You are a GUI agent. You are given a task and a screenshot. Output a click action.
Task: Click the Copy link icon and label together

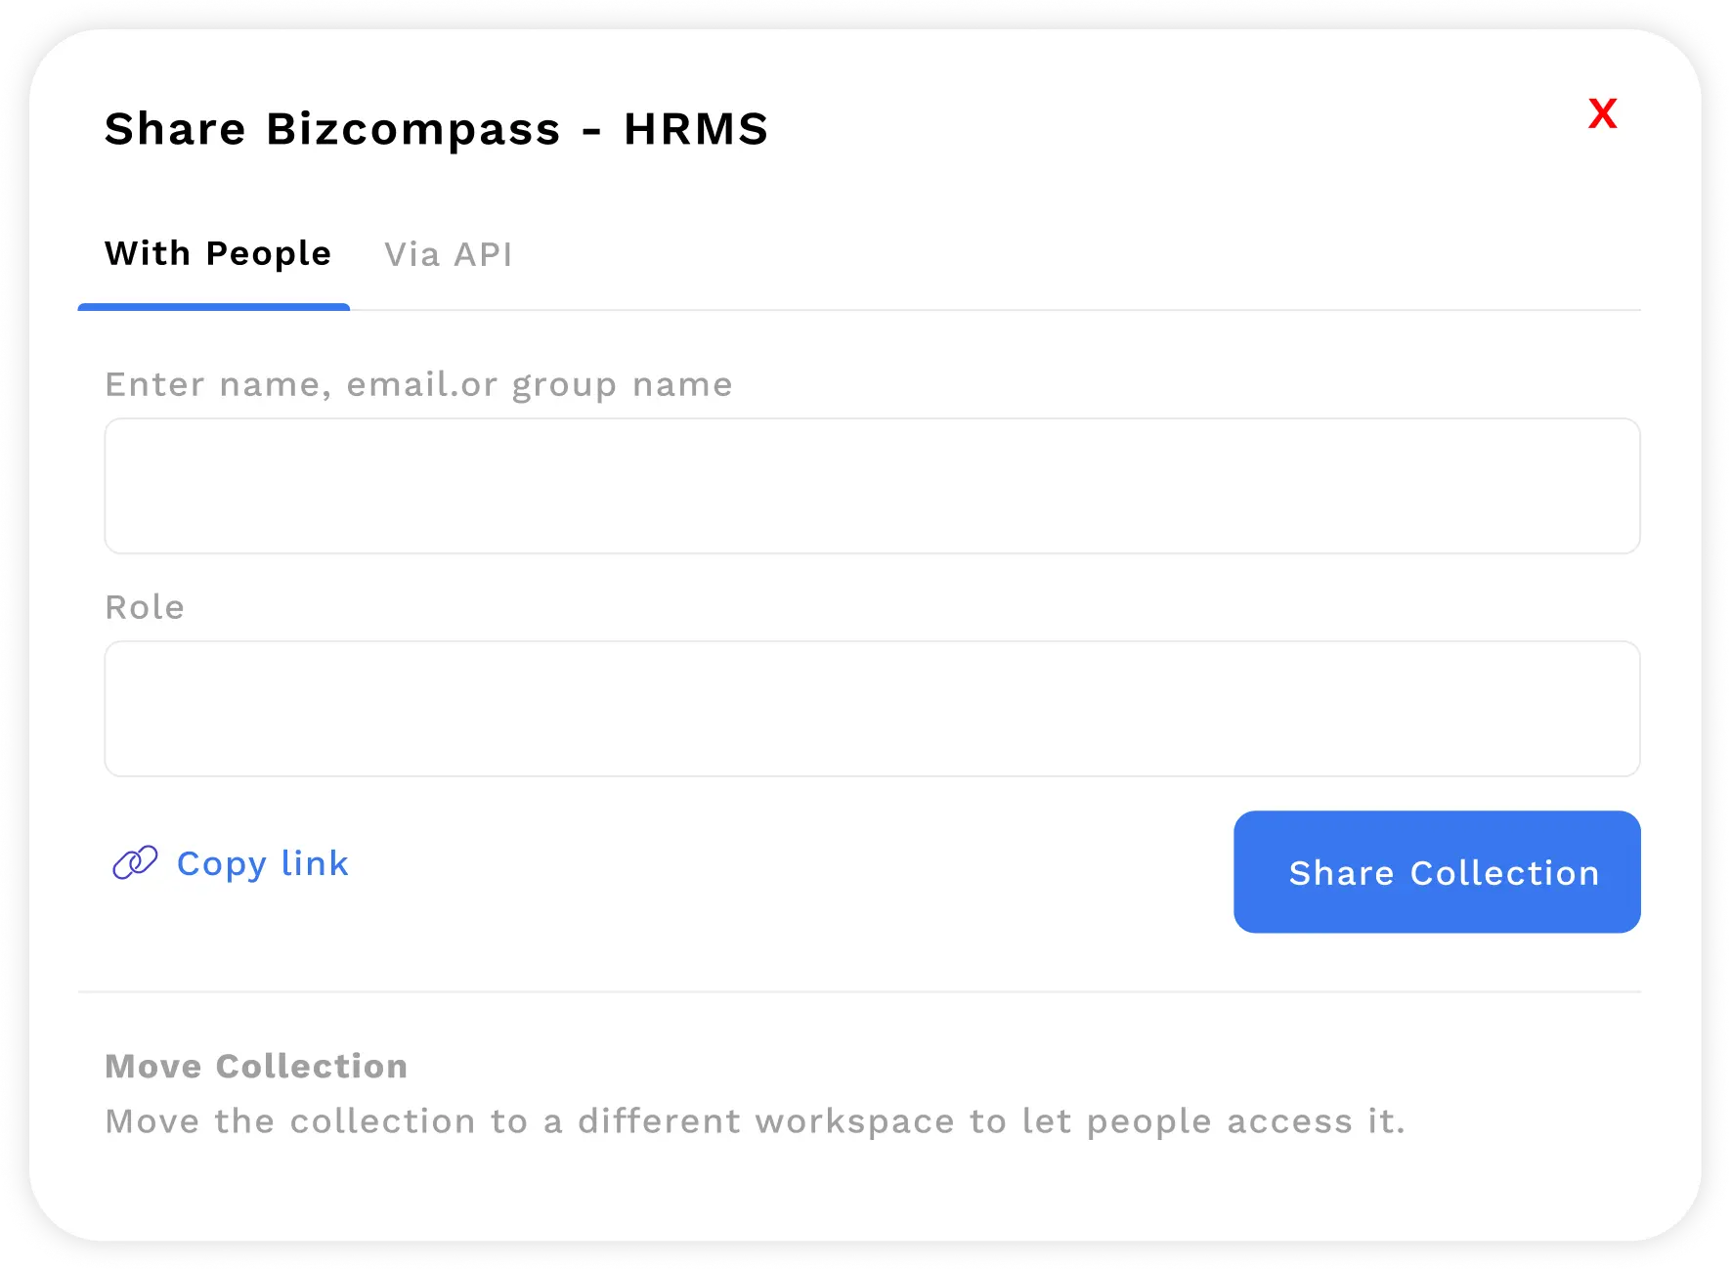[230, 863]
